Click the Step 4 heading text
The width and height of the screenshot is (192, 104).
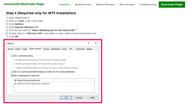pos(41,13)
